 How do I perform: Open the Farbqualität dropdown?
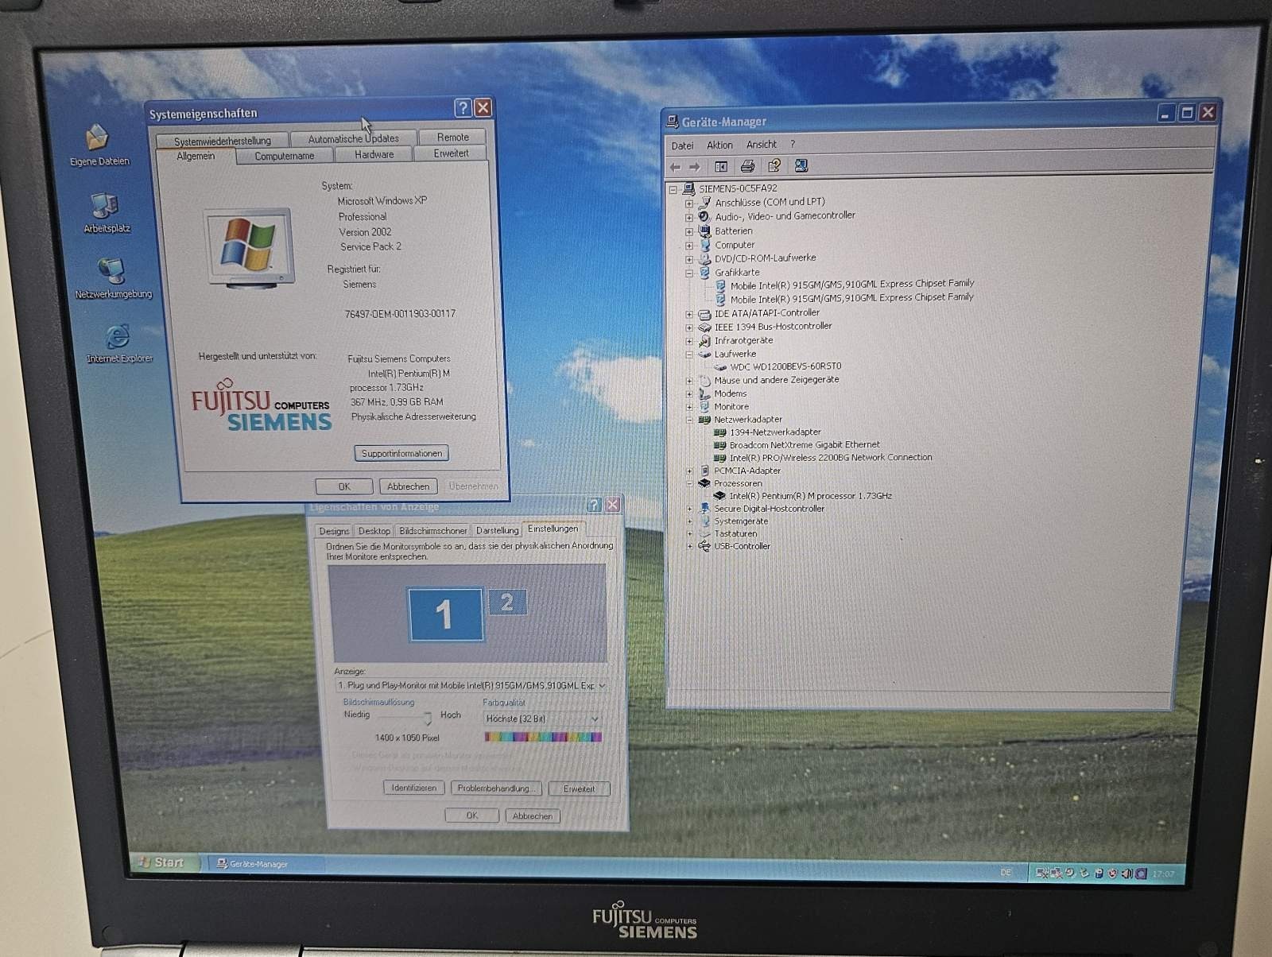tap(594, 719)
